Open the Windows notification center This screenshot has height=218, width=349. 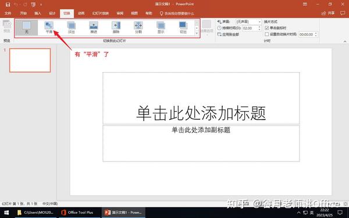click(340, 213)
